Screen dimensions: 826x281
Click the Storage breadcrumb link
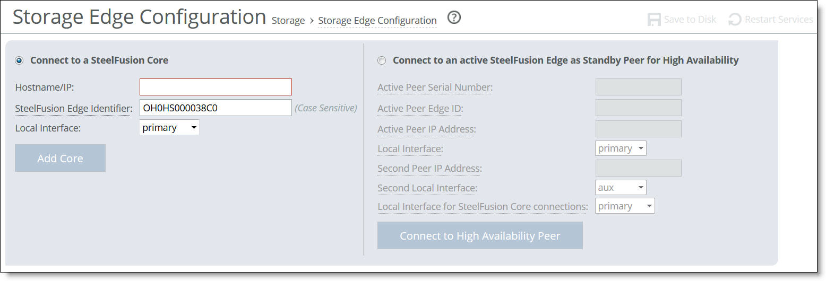[288, 21]
